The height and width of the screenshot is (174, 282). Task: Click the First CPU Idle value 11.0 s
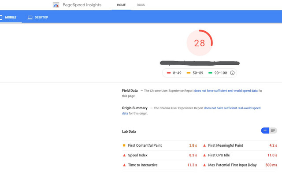click(272, 155)
